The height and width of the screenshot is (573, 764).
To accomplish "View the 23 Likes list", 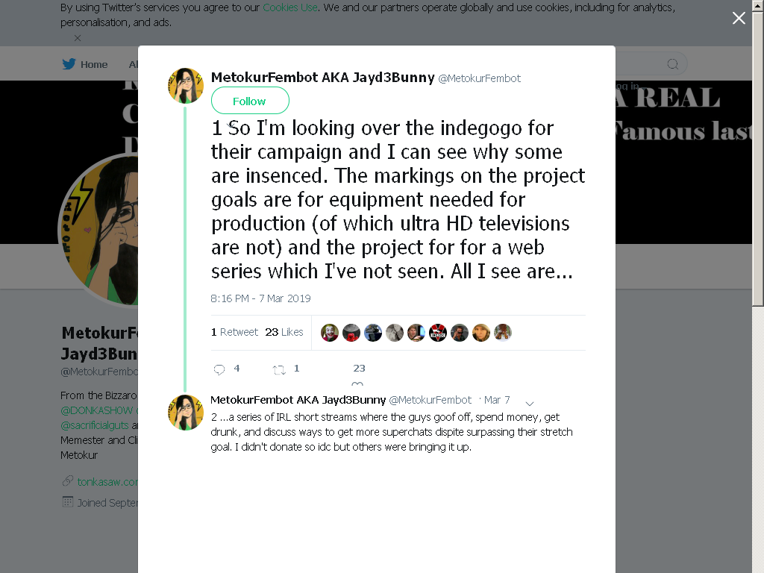I will click(x=284, y=332).
